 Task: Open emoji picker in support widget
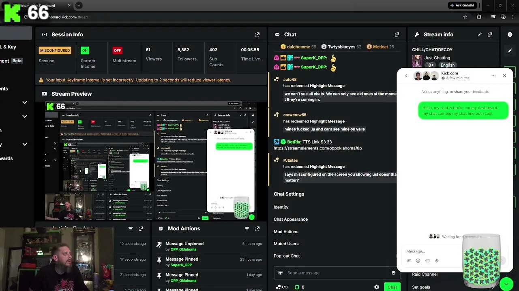click(418, 261)
